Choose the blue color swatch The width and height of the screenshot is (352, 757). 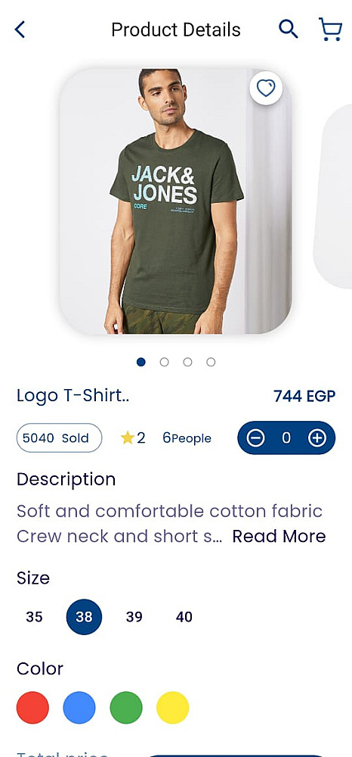coord(79,708)
